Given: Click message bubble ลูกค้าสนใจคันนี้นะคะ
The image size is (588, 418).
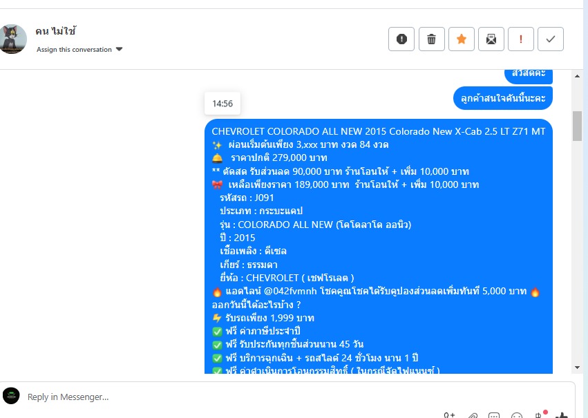Looking at the screenshot, I should tap(503, 98).
